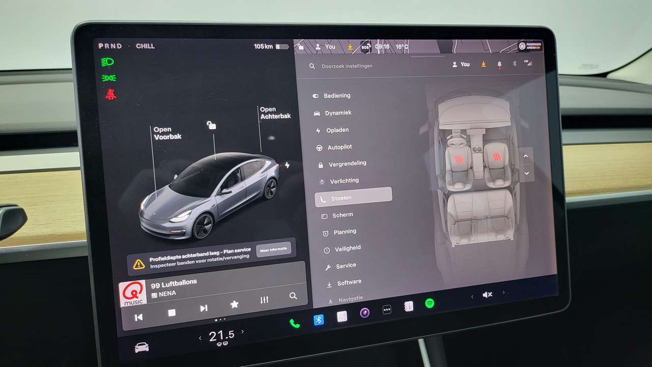This screenshot has height=367, width=652.
Task: Select the Autopilot settings menu
Action: click(339, 147)
